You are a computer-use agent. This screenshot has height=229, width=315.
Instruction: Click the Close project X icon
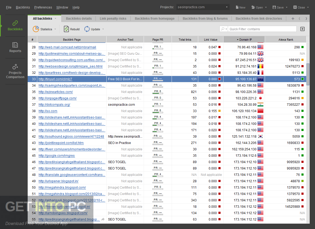[295, 7]
